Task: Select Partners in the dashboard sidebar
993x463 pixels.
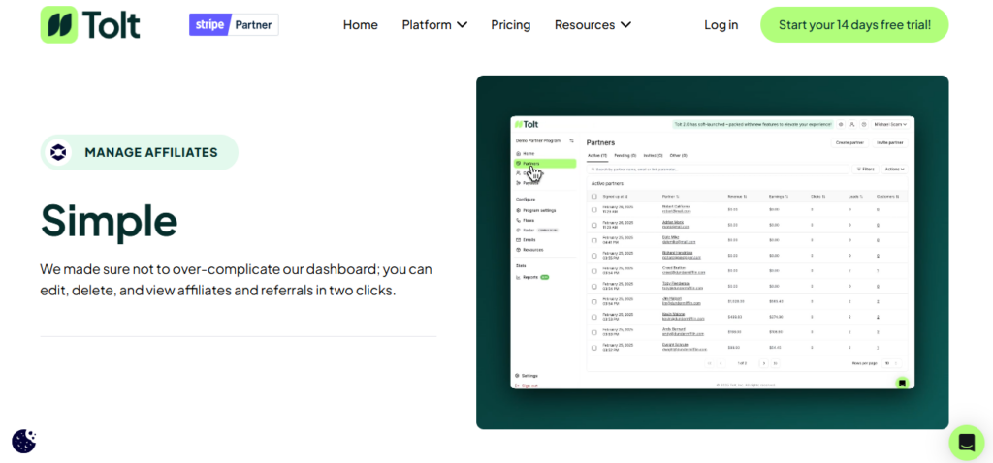Action: pos(545,163)
